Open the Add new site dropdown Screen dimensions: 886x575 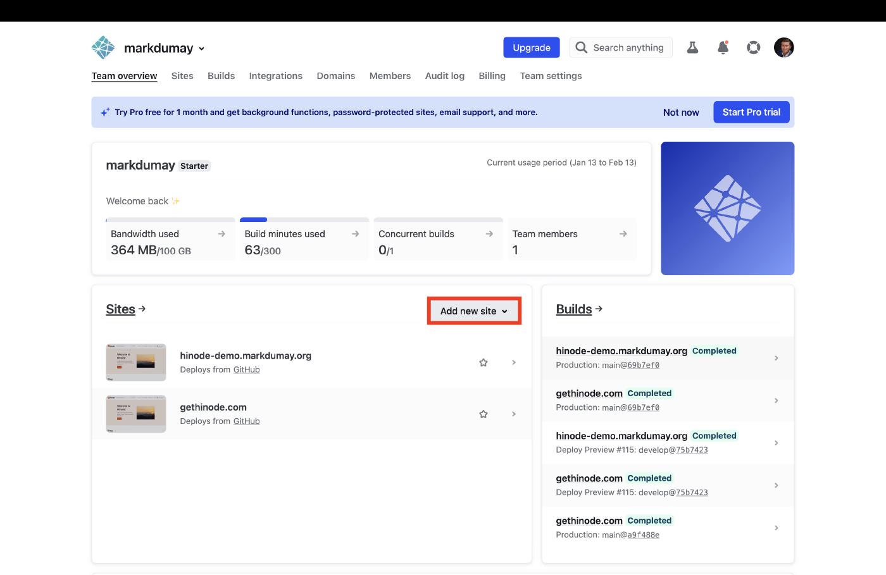point(474,311)
